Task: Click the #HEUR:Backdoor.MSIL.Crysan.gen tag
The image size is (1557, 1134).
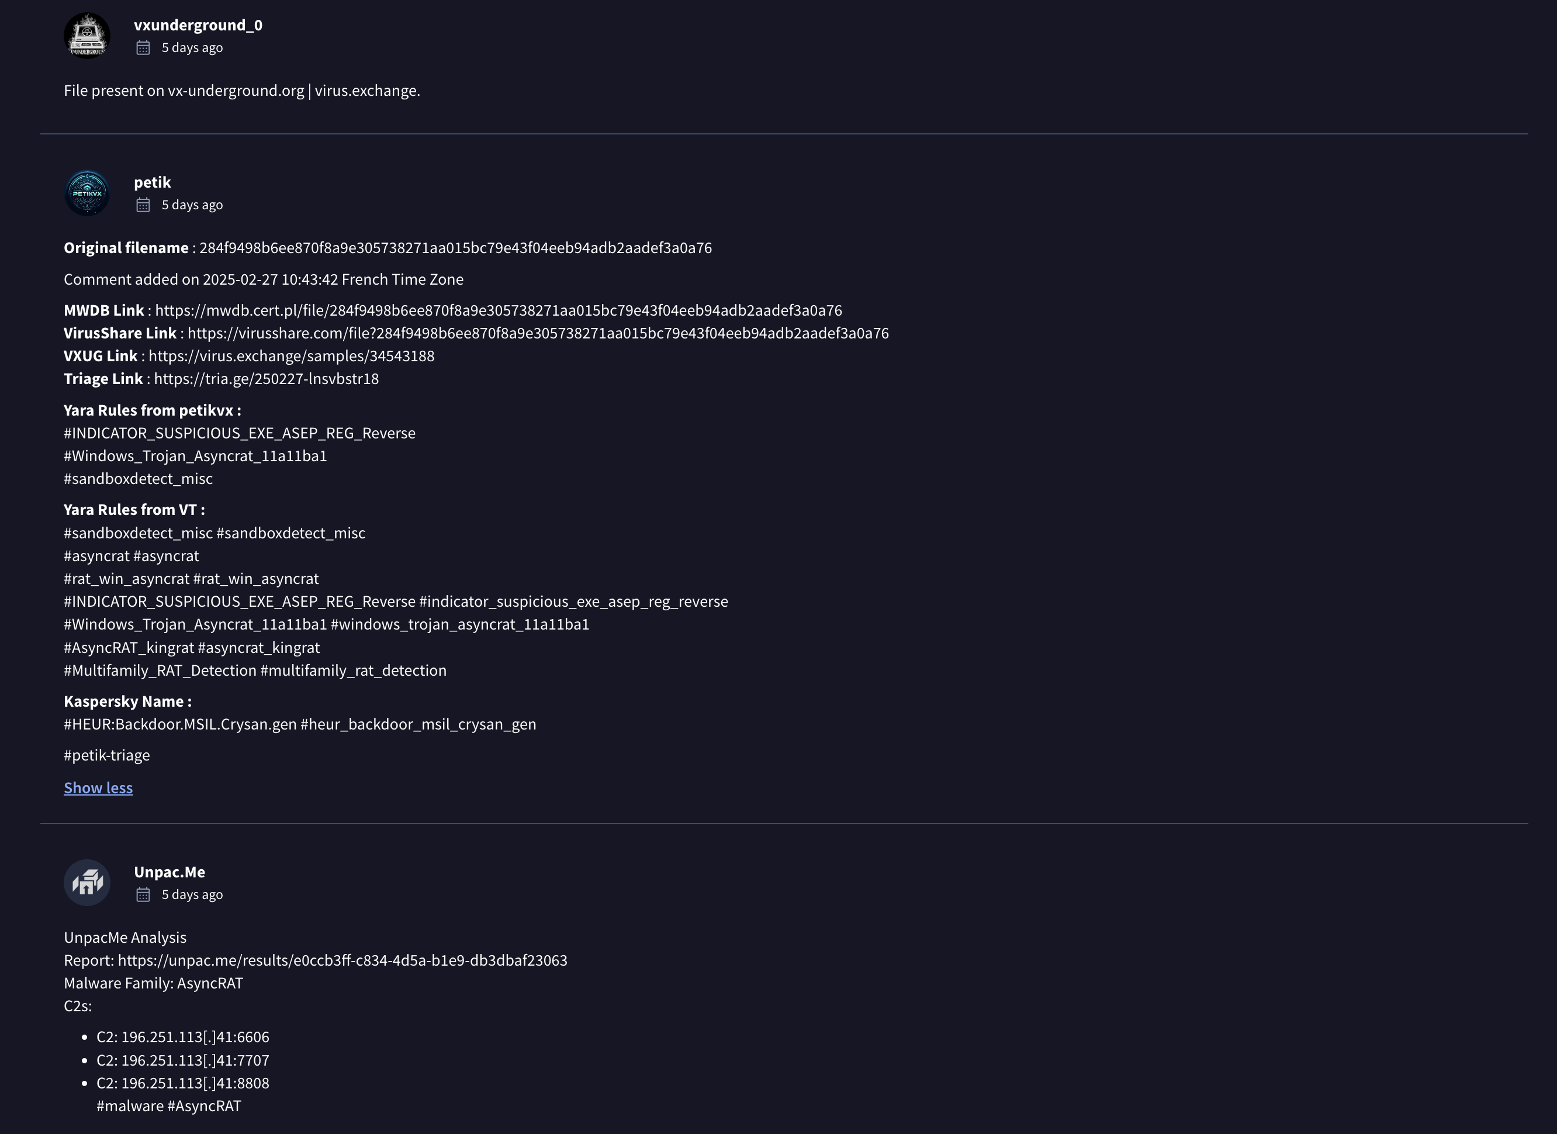Action: (x=180, y=724)
